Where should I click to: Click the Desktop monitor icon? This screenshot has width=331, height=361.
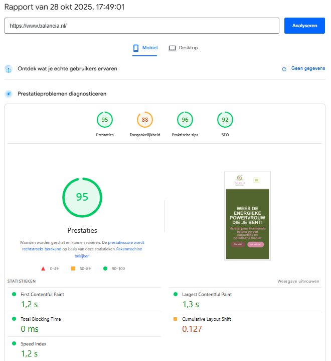(172, 48)
